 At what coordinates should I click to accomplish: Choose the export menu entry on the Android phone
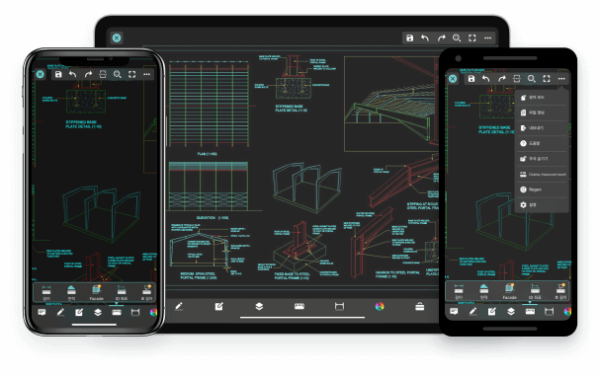point(542,128)
